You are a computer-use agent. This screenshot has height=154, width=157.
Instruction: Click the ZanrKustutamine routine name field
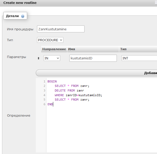pos(61,29)
